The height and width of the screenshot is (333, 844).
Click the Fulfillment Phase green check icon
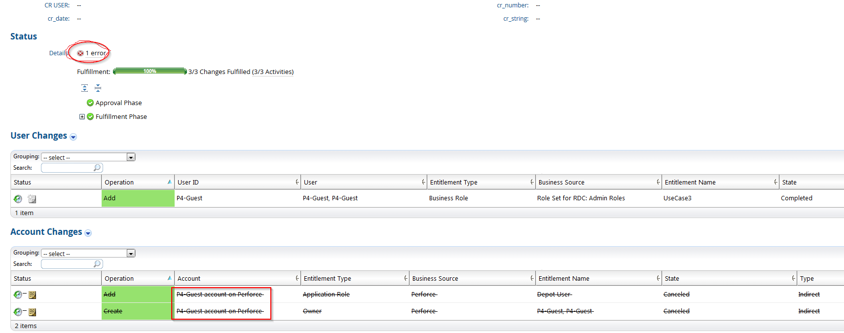coord(90,117)
